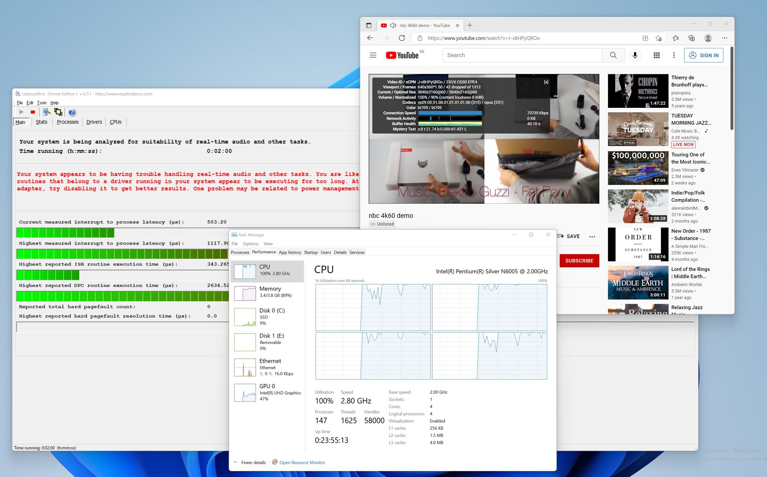Mute the tab via its speaker icon

(x=393, y=25)
